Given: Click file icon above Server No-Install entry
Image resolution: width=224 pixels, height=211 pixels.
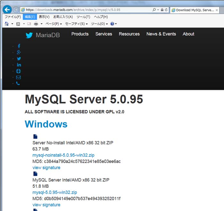Looking at the screenshot, I should click(35, 137).
